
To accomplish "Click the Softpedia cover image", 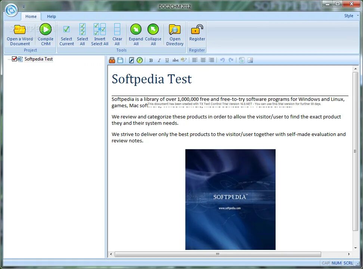I will (x=230, y=200).
